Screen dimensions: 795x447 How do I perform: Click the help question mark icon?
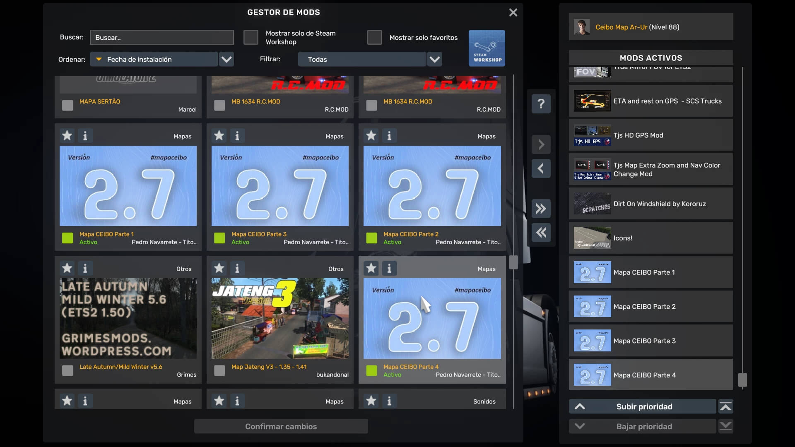[x=541, y=103]
